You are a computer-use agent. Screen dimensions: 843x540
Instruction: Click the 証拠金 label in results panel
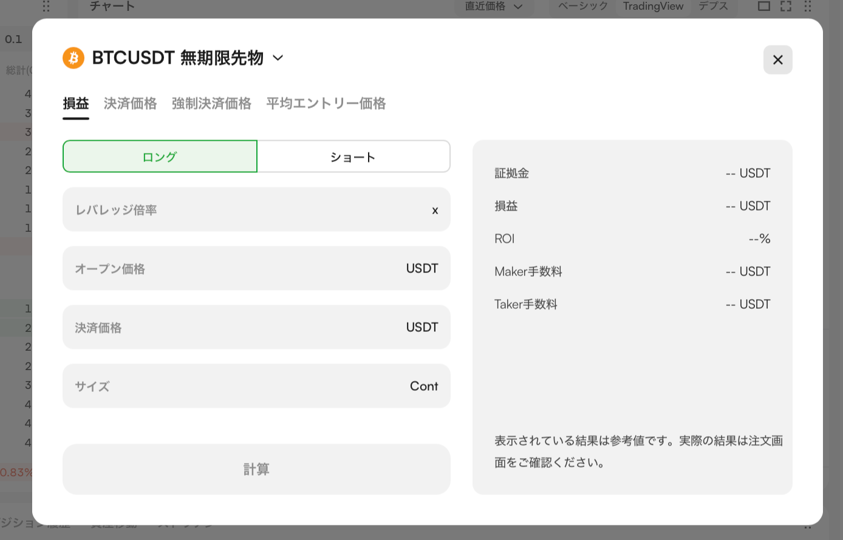tap(512, 174)
